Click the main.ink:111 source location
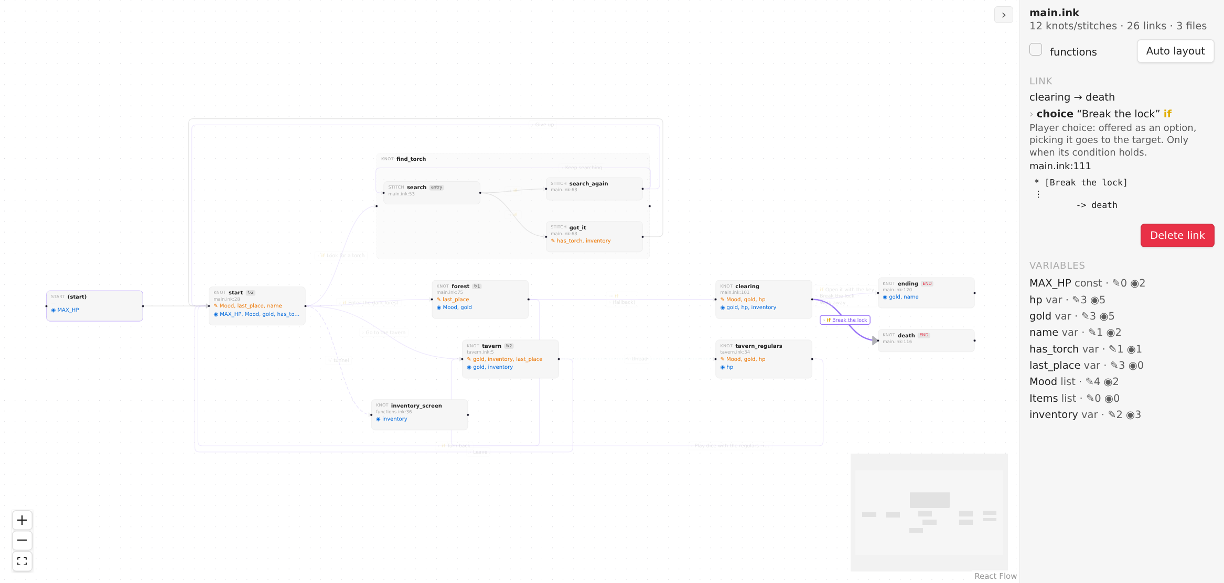Viewport: 1224px width, 583px height. (1060, 166)
